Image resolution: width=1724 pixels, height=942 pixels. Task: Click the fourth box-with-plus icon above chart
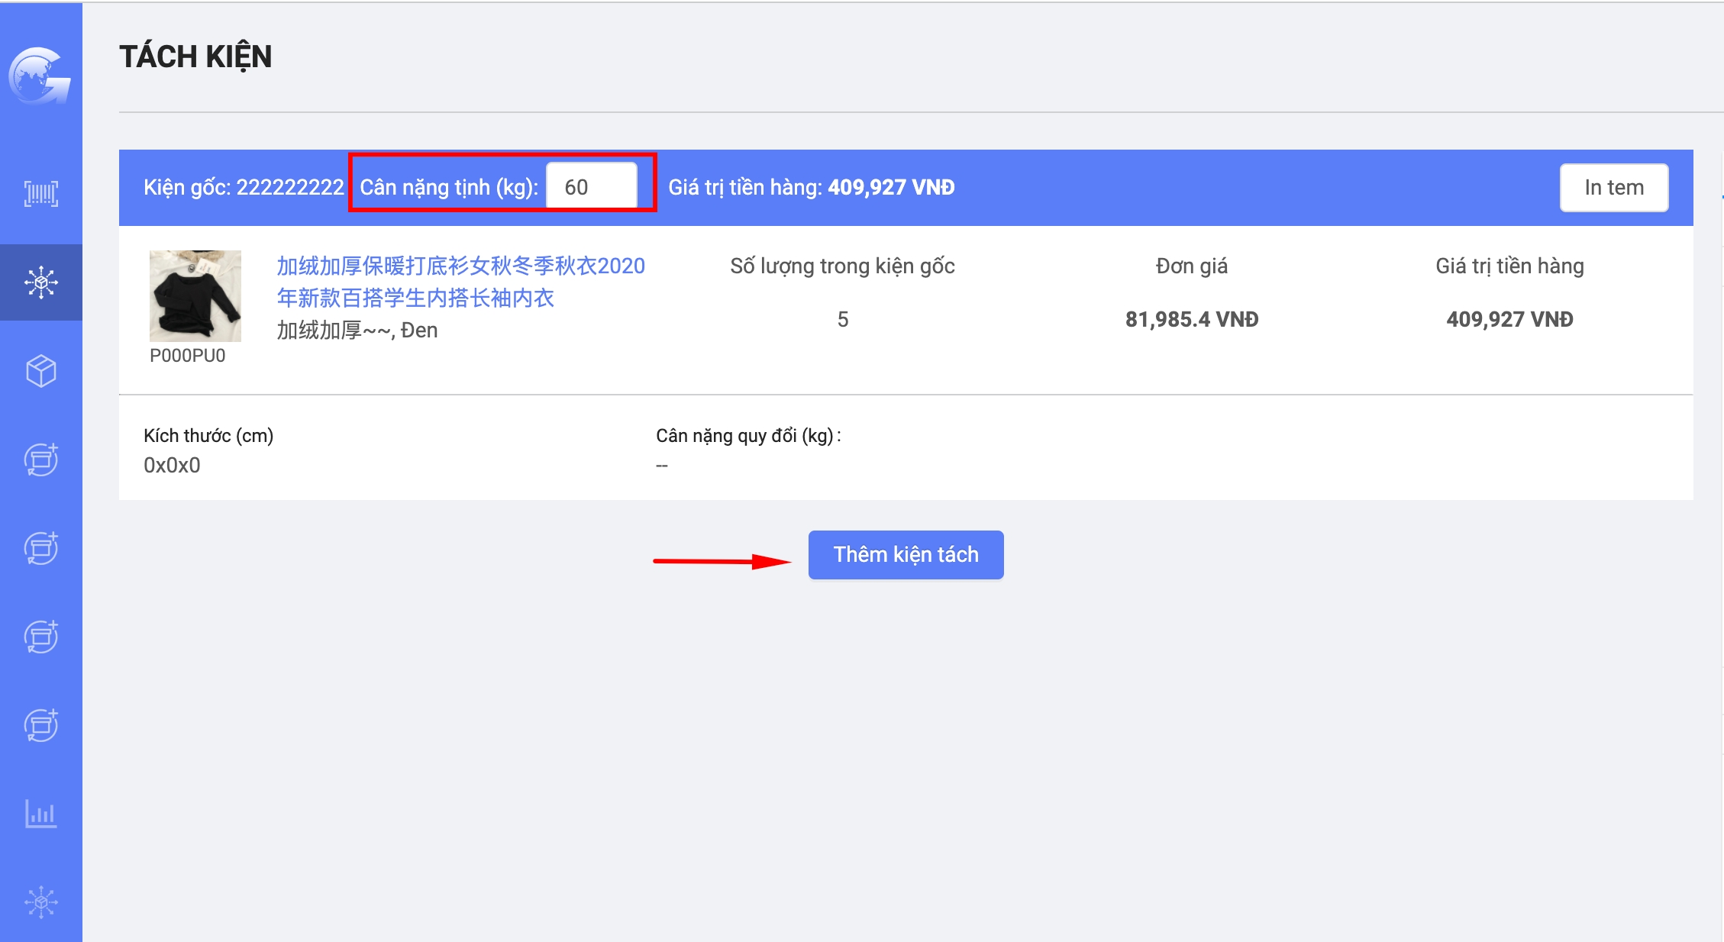[x=41, y=725]
